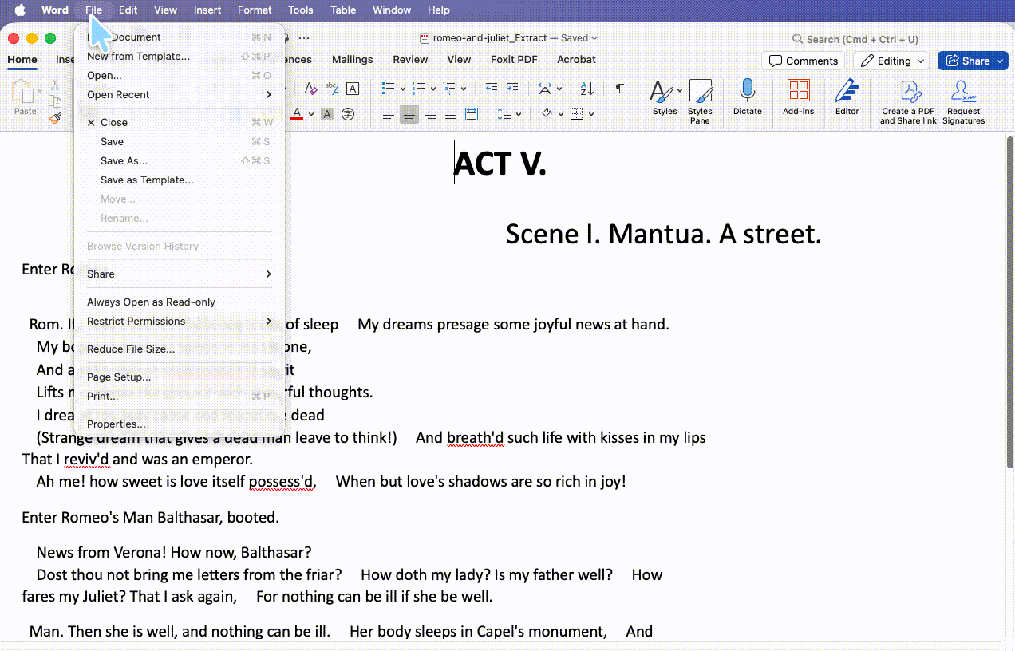Expand the Borders dropdown arrow
The height and width of the screenshot is (651, 1015).
(591, 115)
